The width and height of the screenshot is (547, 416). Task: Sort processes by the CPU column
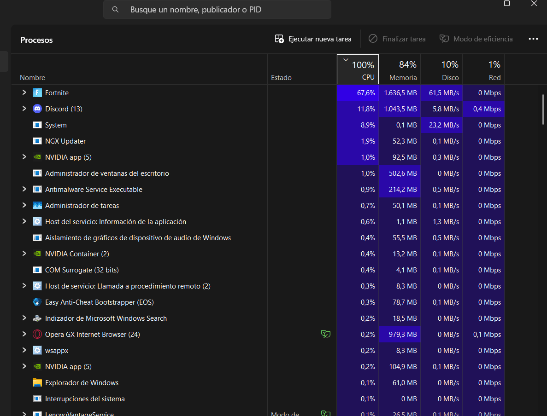point(358,69)
